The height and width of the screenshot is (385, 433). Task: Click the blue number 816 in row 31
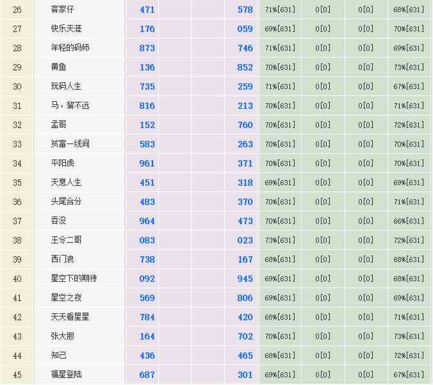tap(147, 106)
